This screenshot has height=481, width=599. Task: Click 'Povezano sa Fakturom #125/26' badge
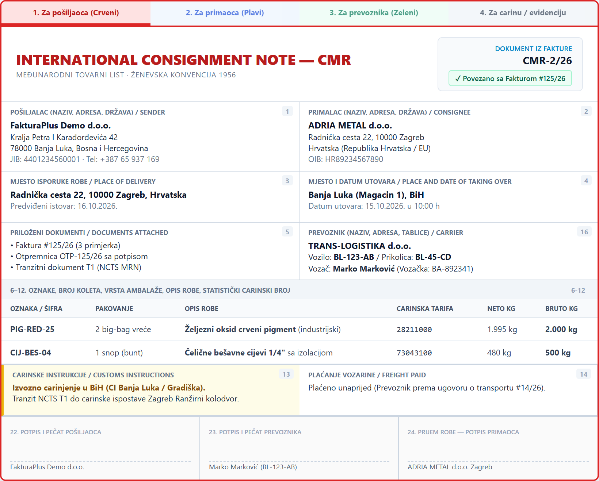[x=510, y=78]
